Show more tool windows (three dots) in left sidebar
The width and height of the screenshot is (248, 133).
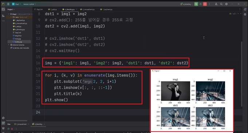(x=3, y=21)
